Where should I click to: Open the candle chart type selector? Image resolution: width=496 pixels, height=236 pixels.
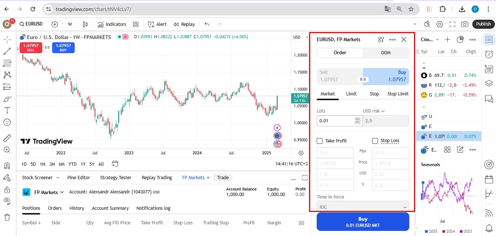tap(85, 24)
